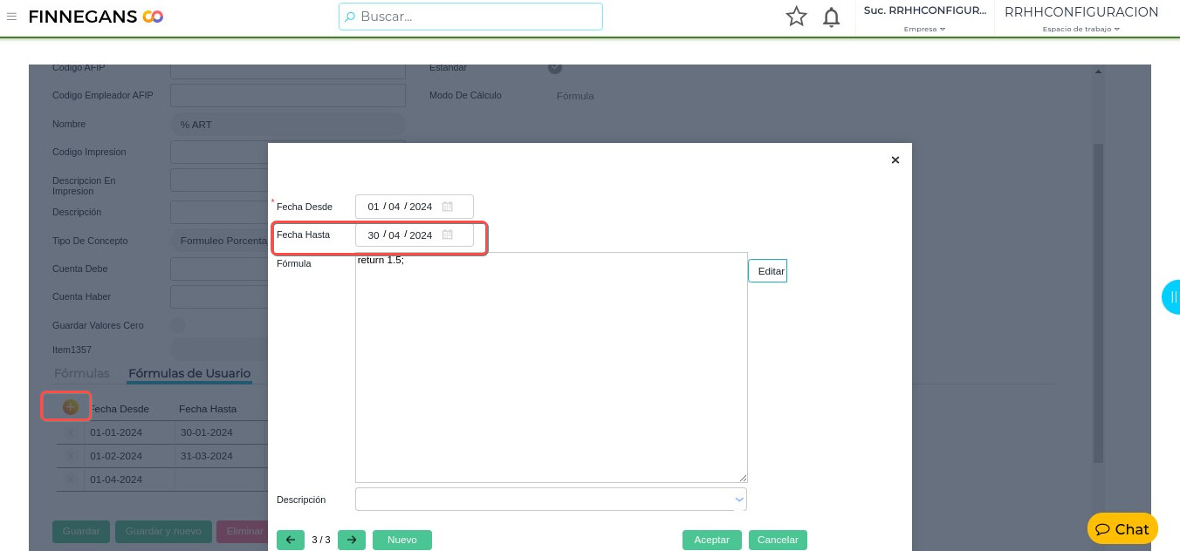Click the Nuevo button
The height and width of the screenshot is (551, 1180).
(402, 540)
